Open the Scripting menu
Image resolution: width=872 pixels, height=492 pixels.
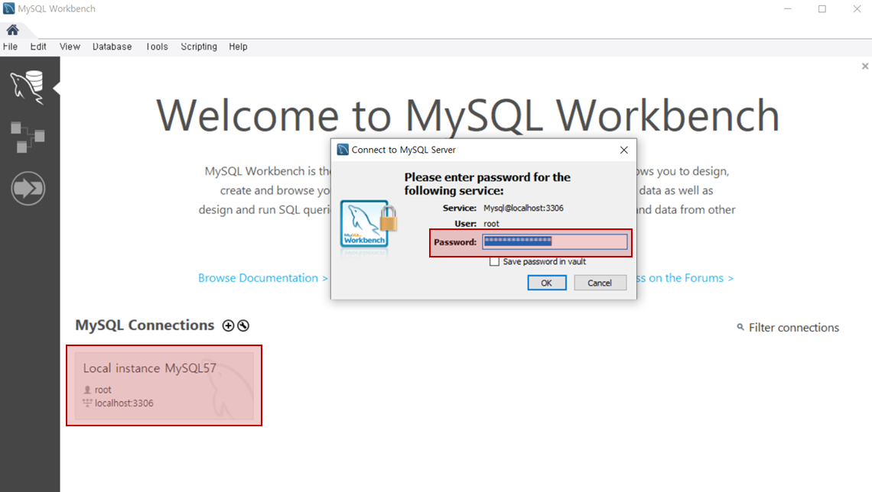(x=199, y=47)
